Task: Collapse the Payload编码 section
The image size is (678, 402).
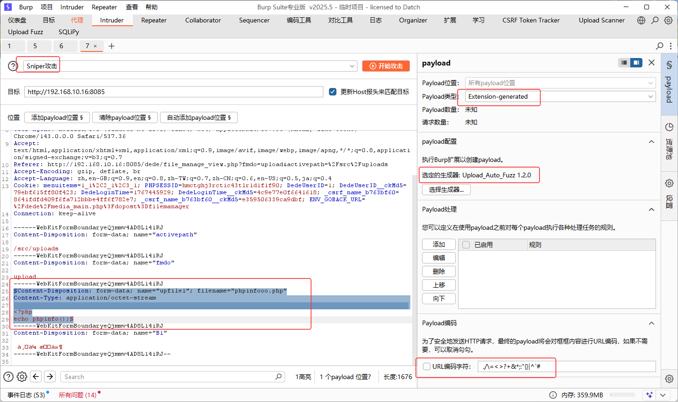Action: click(651, 323)
